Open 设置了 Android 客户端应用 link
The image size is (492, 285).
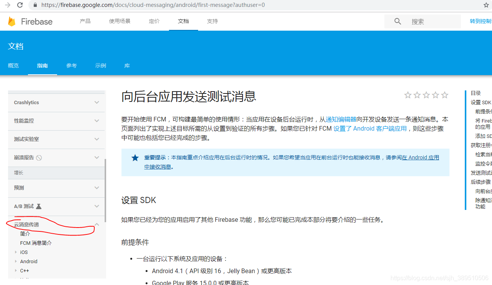click(370, 128)
